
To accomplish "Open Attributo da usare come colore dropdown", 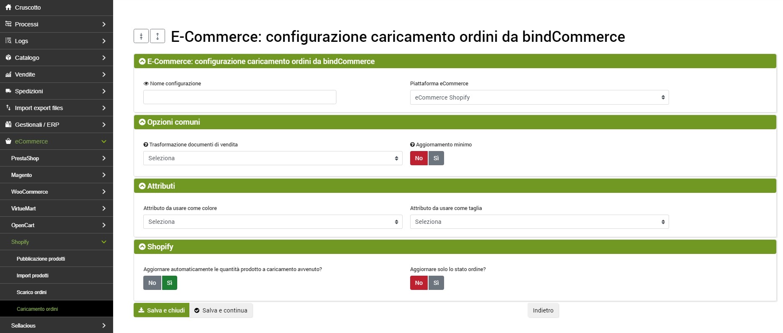I will 273,222.
